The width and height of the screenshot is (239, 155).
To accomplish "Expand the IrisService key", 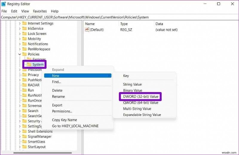I will pyautogui.click(x=20, y=29).
